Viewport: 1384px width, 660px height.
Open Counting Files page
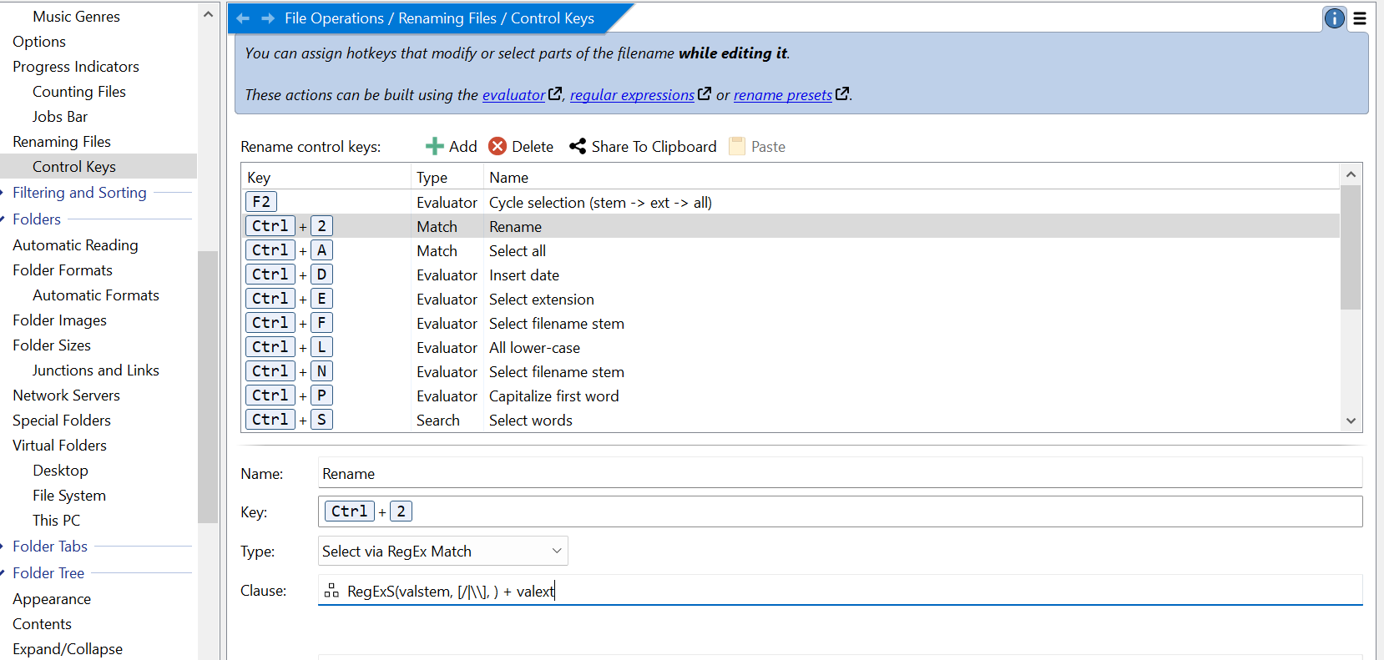[79, 92]
